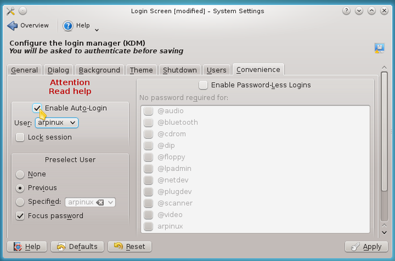The width and height of the screenshot is (395, 261).
Task: Expand the toolbar overflow chevron
Action: [x=96, y=30]
